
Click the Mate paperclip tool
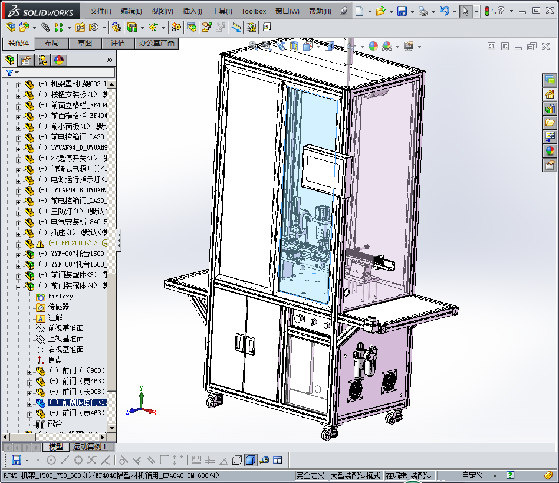click(x=45, y=27)
